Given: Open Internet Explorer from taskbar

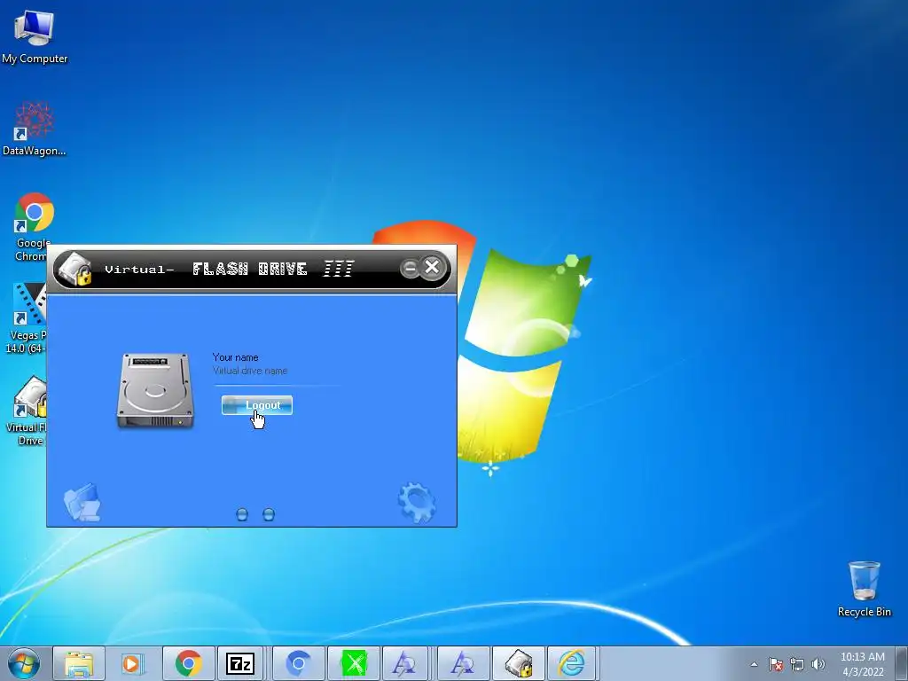Looking at the screenshot, I should (x=572, y=663).
